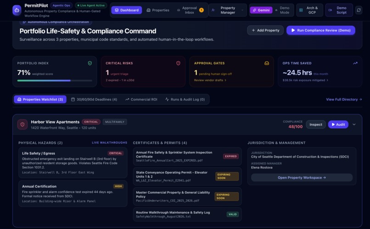Click the calendar icon on Deadlines tab
This screenshot has height=229, width=370.
click(73, 100)
